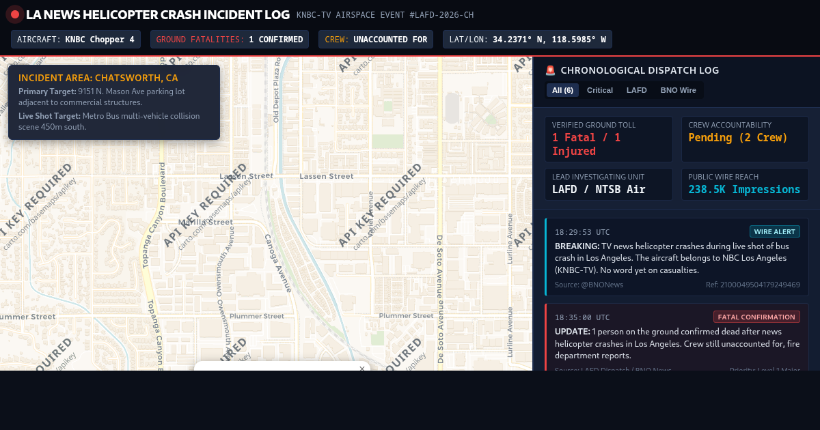
Task: Click the red live indicator icon in header
Action: pyautogui.click(x=15, y=14)
